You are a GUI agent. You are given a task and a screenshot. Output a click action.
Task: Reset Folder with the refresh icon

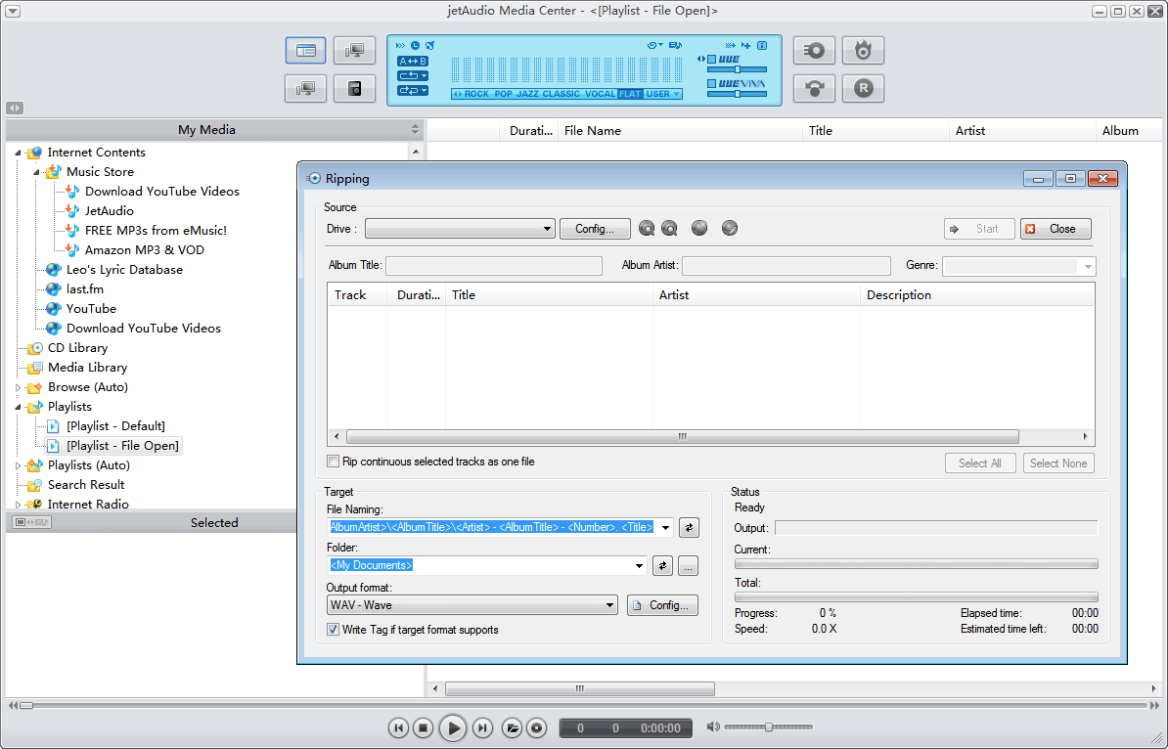[663, 566]
